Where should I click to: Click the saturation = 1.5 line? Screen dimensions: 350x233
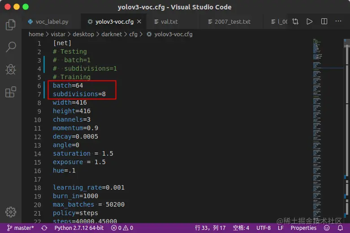pyautogui.click(x=83, y=153)
